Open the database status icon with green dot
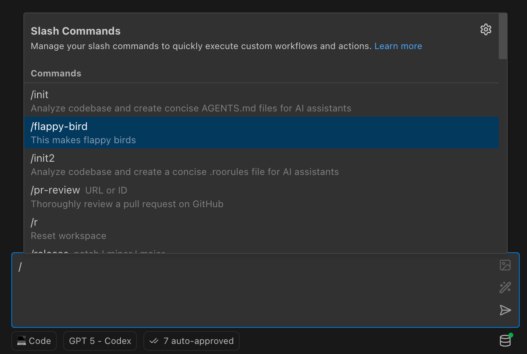Screen dimensions: 527x354 click(505, 341)
